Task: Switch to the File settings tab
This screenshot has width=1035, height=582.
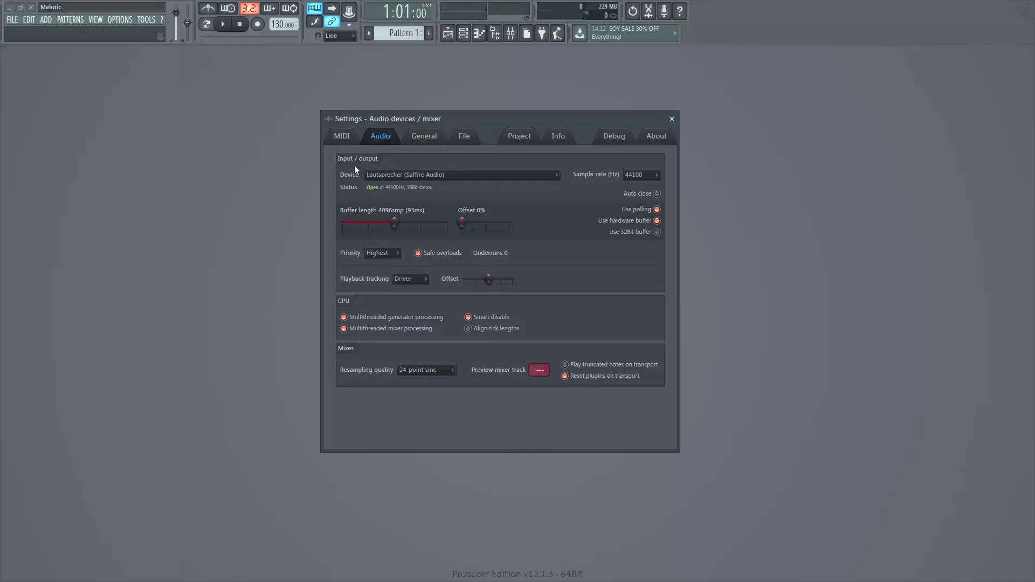Action: pyautogui.click(x=464, y=136)
